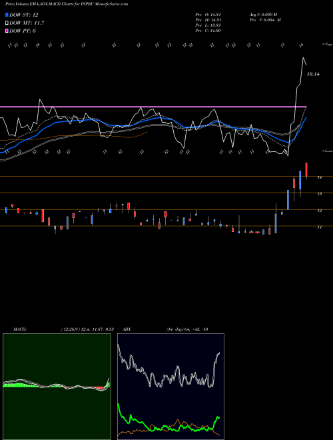The image size is (333, 440).
Task: Click inside the green MACD chart panel
Action: click(x=57, y=387)
